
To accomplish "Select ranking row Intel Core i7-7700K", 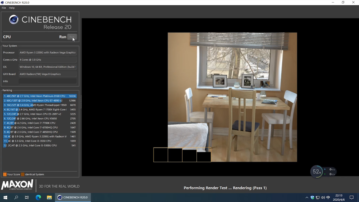I will (40, 123).
